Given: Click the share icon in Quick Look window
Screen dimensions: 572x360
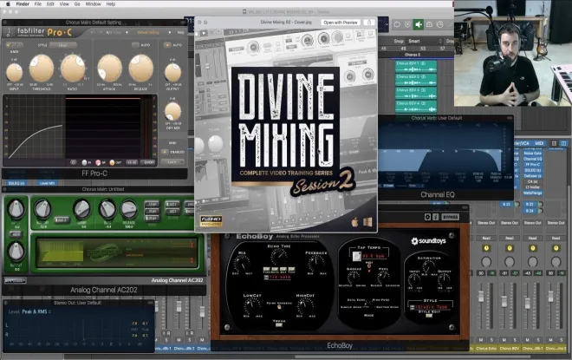Looking at the screenshot, I should pos(369,23).
